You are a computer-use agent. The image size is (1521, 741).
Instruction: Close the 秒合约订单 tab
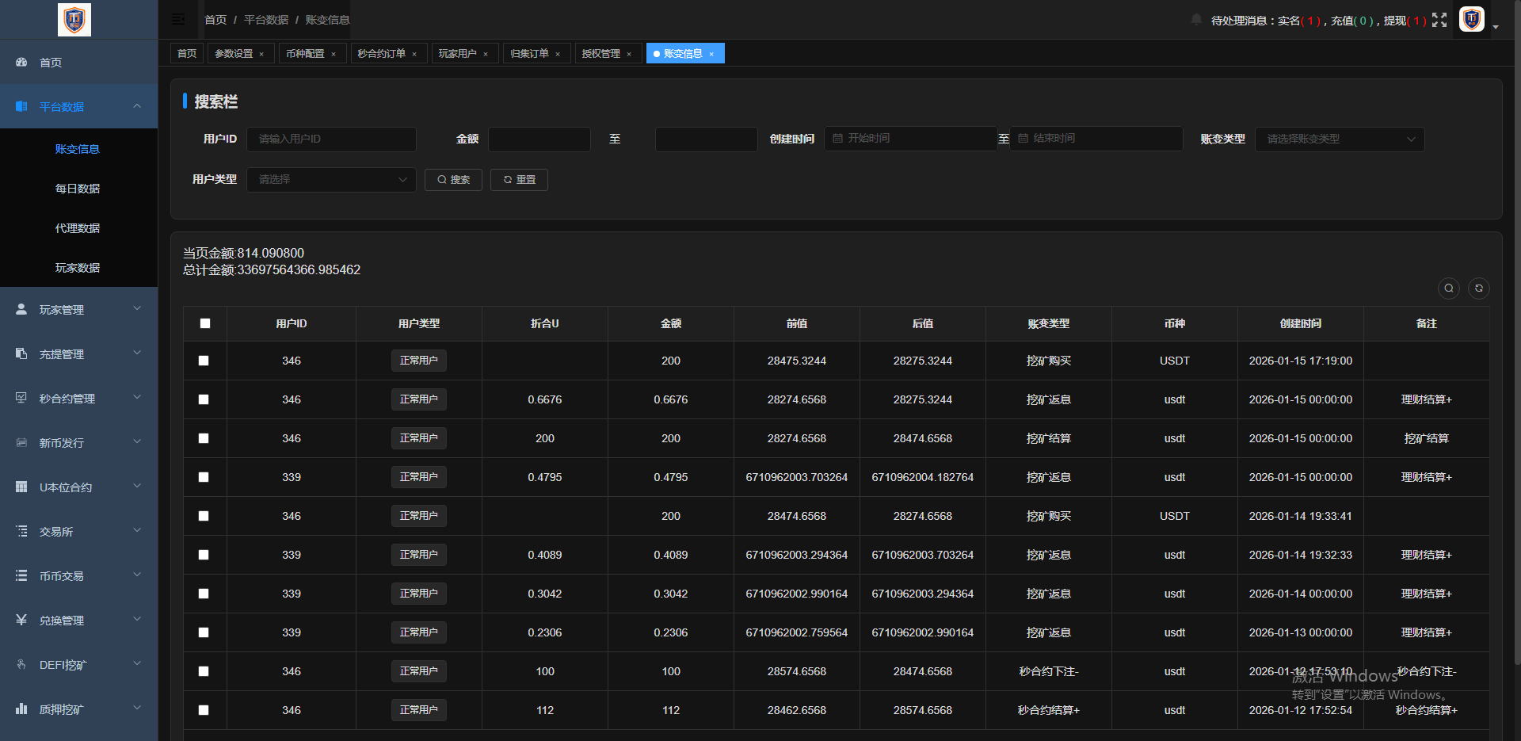(x=414, y=54)
